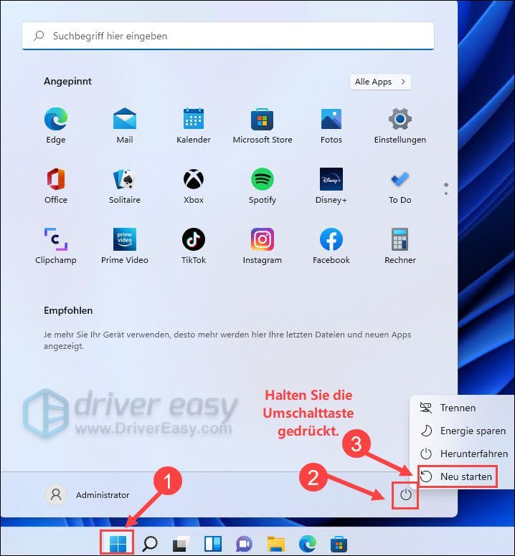
Task: Open Task View on the taskbar
Action: point(181,543)
